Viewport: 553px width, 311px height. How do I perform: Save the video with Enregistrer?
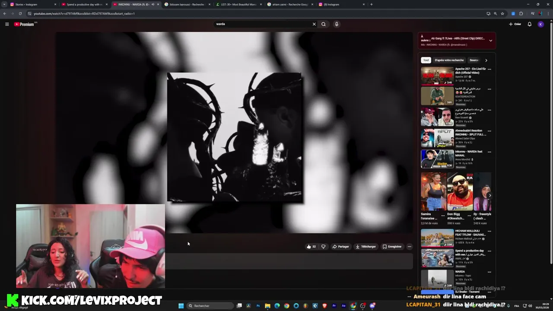coord(392,247)
